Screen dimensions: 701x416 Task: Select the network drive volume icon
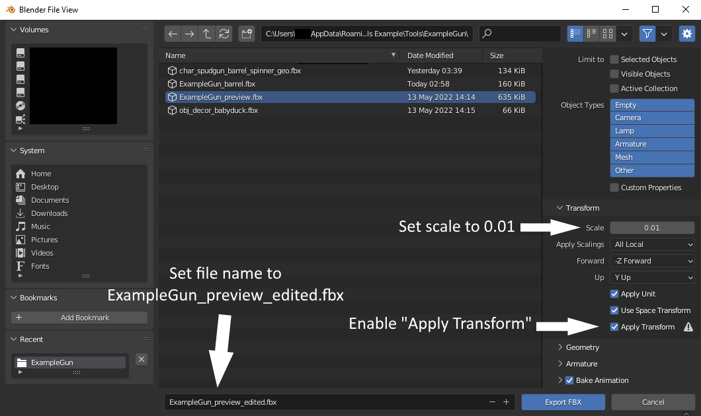[x=21, y=119]
